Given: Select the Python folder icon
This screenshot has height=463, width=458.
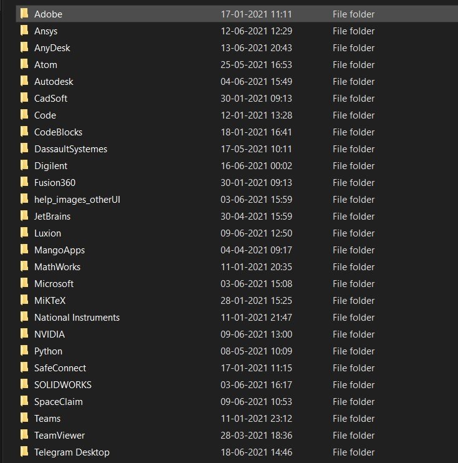Looking at the screenshot, I should click(24, 351).
